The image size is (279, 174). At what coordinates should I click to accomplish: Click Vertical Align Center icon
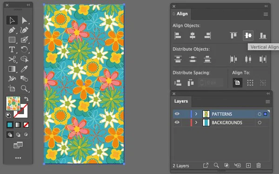248,35
